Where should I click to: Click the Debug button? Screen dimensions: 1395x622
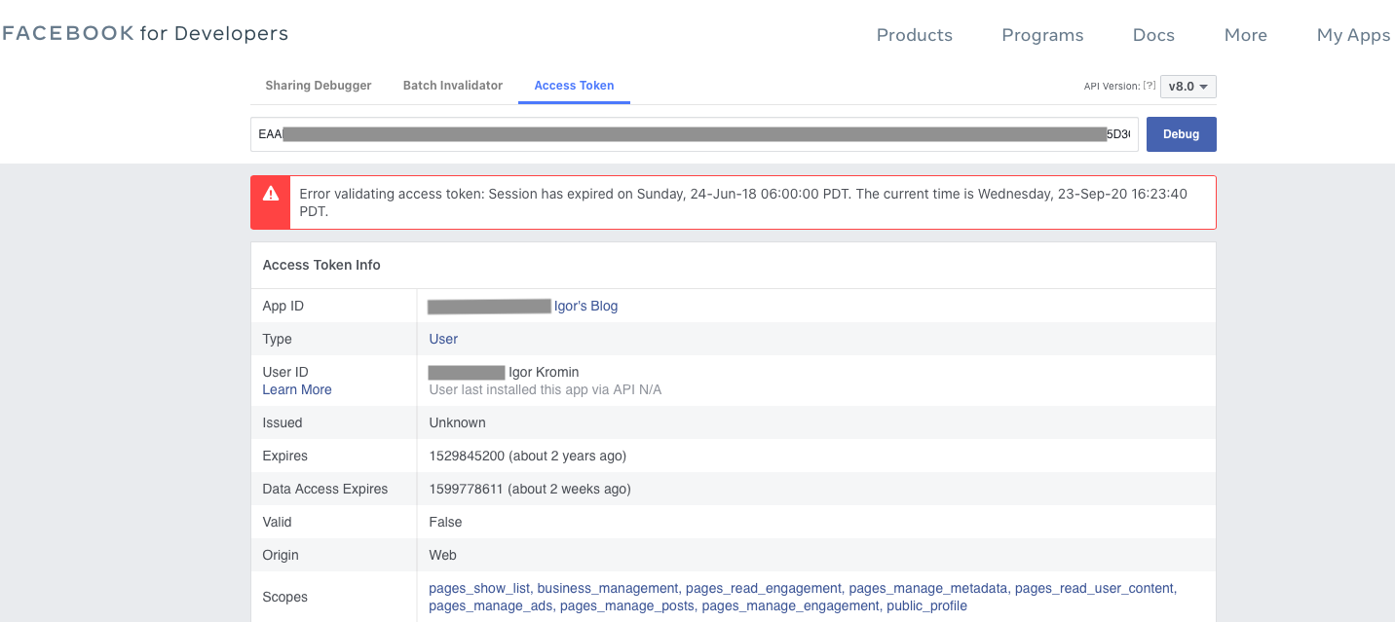click(x=1181, y=134)
